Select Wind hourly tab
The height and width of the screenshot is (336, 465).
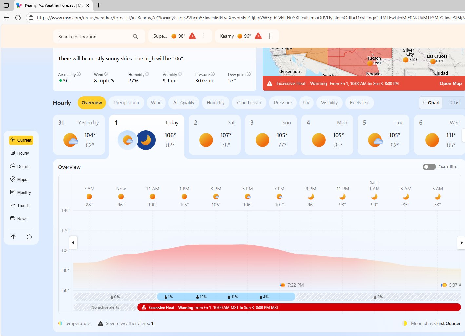pos(156,103)
